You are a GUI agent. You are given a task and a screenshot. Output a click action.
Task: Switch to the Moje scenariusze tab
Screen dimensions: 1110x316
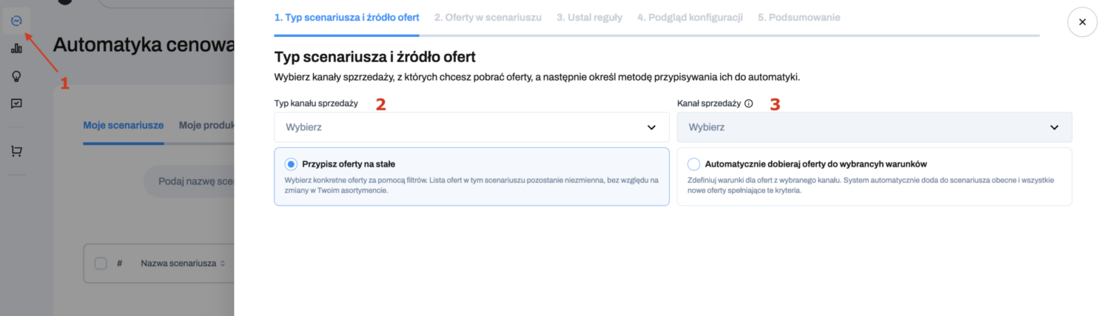[x=124, y=125]
